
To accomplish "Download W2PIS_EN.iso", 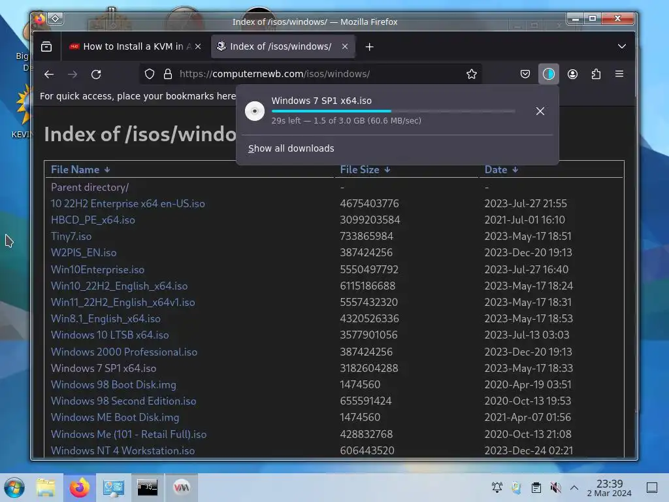I will [x=83, y=253].
